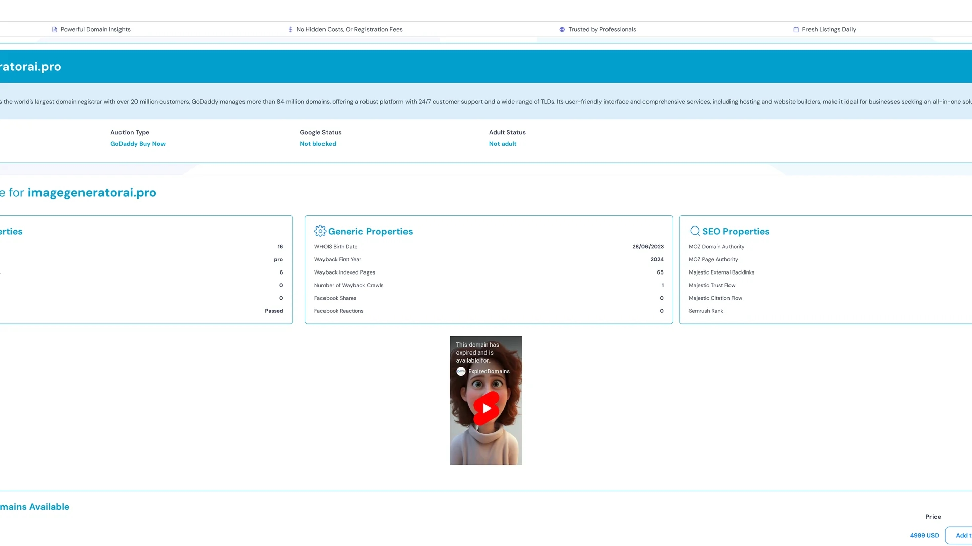The height and width of the screenshot is (546, 972).
Task: Click the SEO Properties heading
Action: tap(736, 232)
